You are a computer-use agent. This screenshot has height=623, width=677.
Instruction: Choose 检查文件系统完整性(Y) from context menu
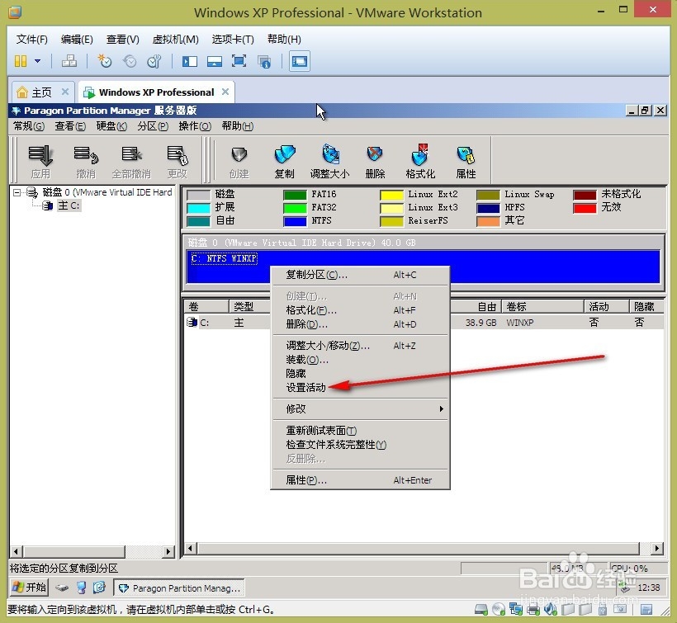coord(360,445)
